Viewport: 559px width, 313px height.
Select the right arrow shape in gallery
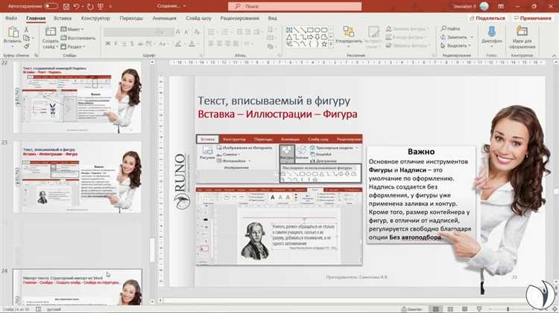pyautogui.click(x=310, y=37)
